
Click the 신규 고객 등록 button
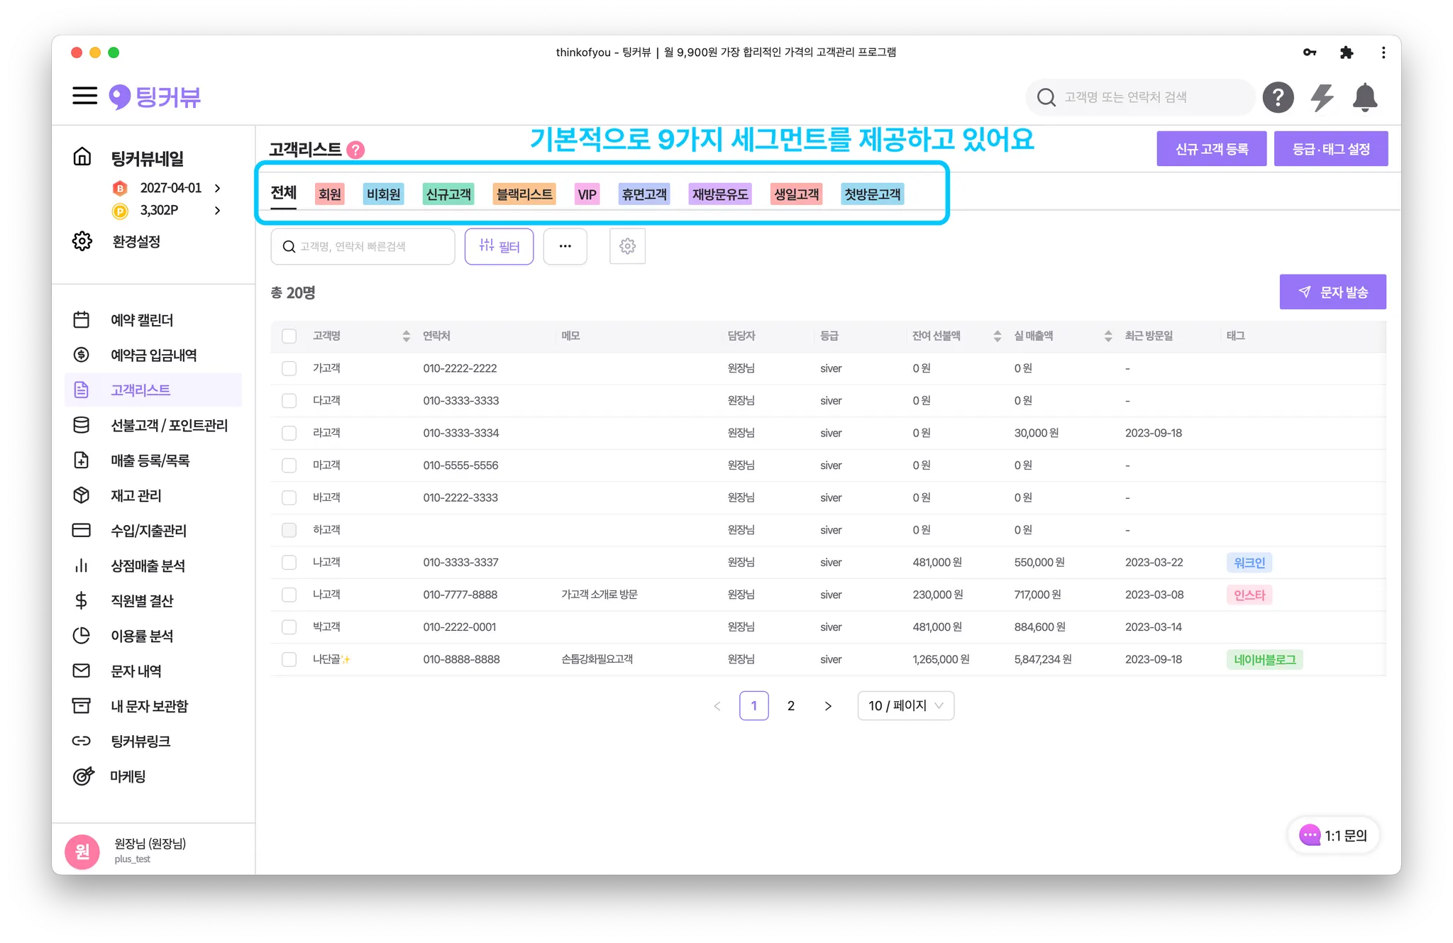click(x=1211, y=149)
